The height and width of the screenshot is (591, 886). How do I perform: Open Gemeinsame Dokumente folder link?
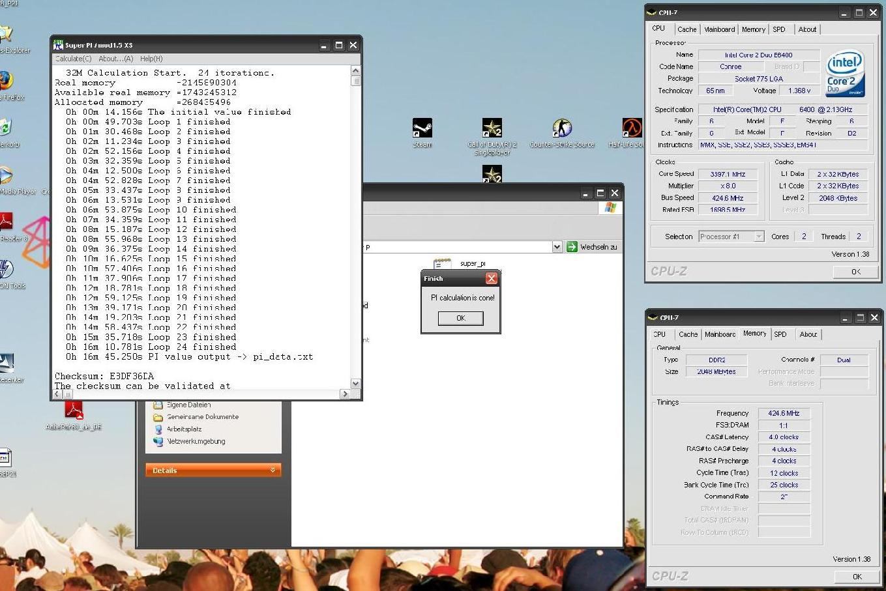pos(202,417)
